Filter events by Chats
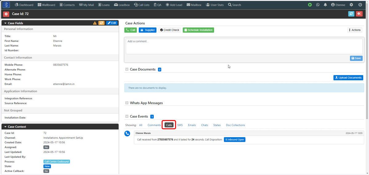This screenshot has width=369, height=175. click(204, 125)
